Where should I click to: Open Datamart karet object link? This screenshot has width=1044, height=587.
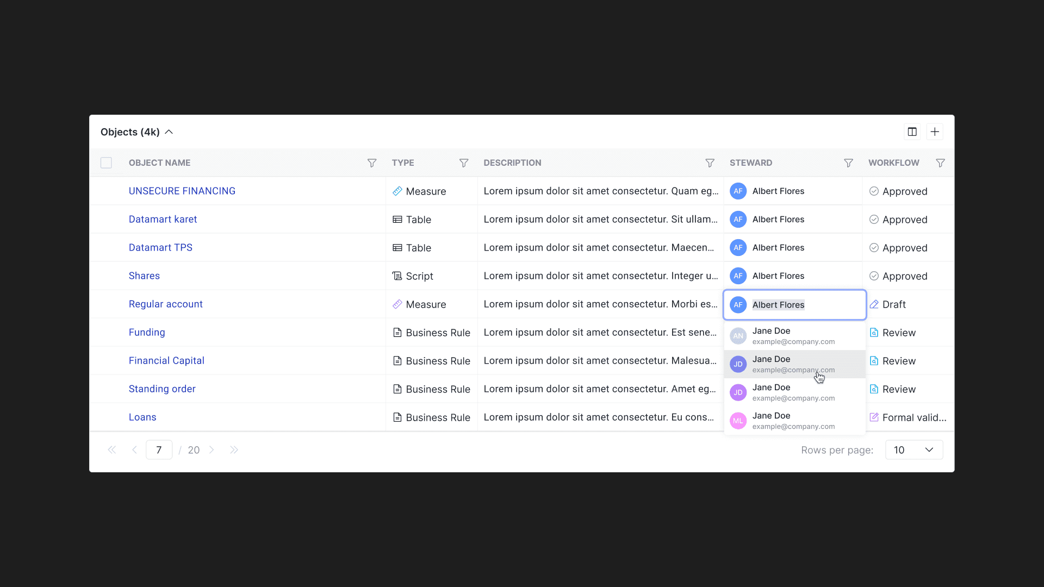point(163,220)
